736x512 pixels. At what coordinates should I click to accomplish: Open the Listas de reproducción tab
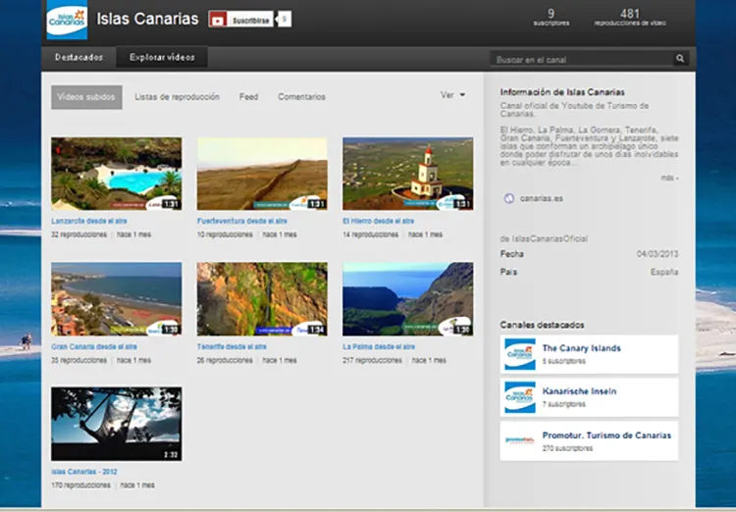(177, 97)
